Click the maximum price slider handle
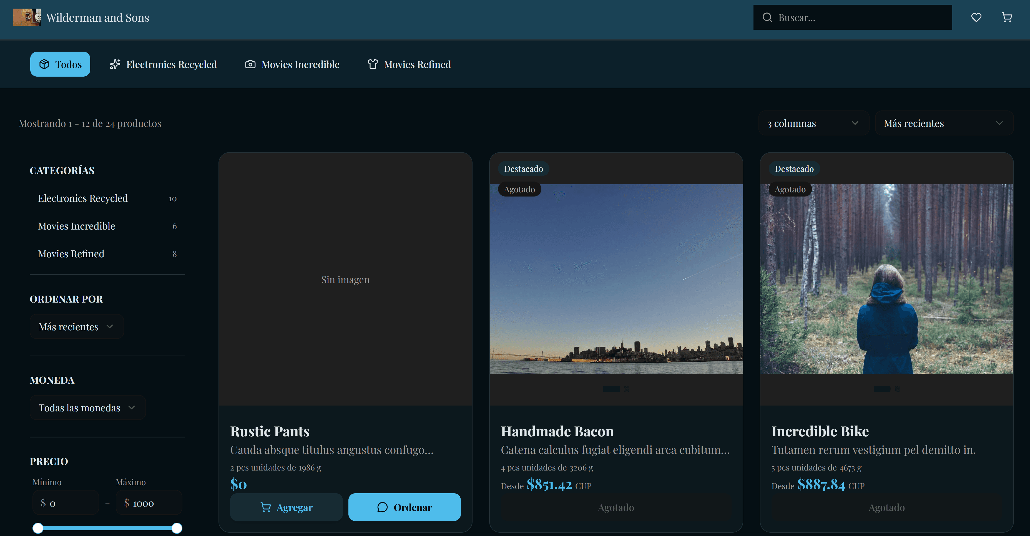This screenshot has width=1030, height=536. click(177, 528)
